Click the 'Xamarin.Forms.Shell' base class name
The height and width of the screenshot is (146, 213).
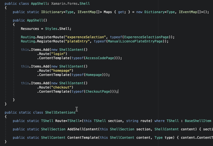(70, 4)
